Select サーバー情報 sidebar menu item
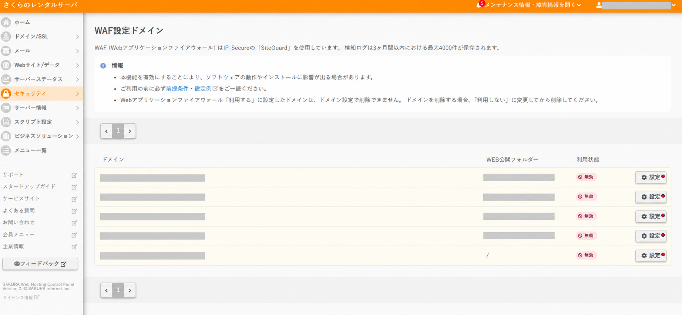This screenshot has height=315, width=682. [x=30, y=108]
